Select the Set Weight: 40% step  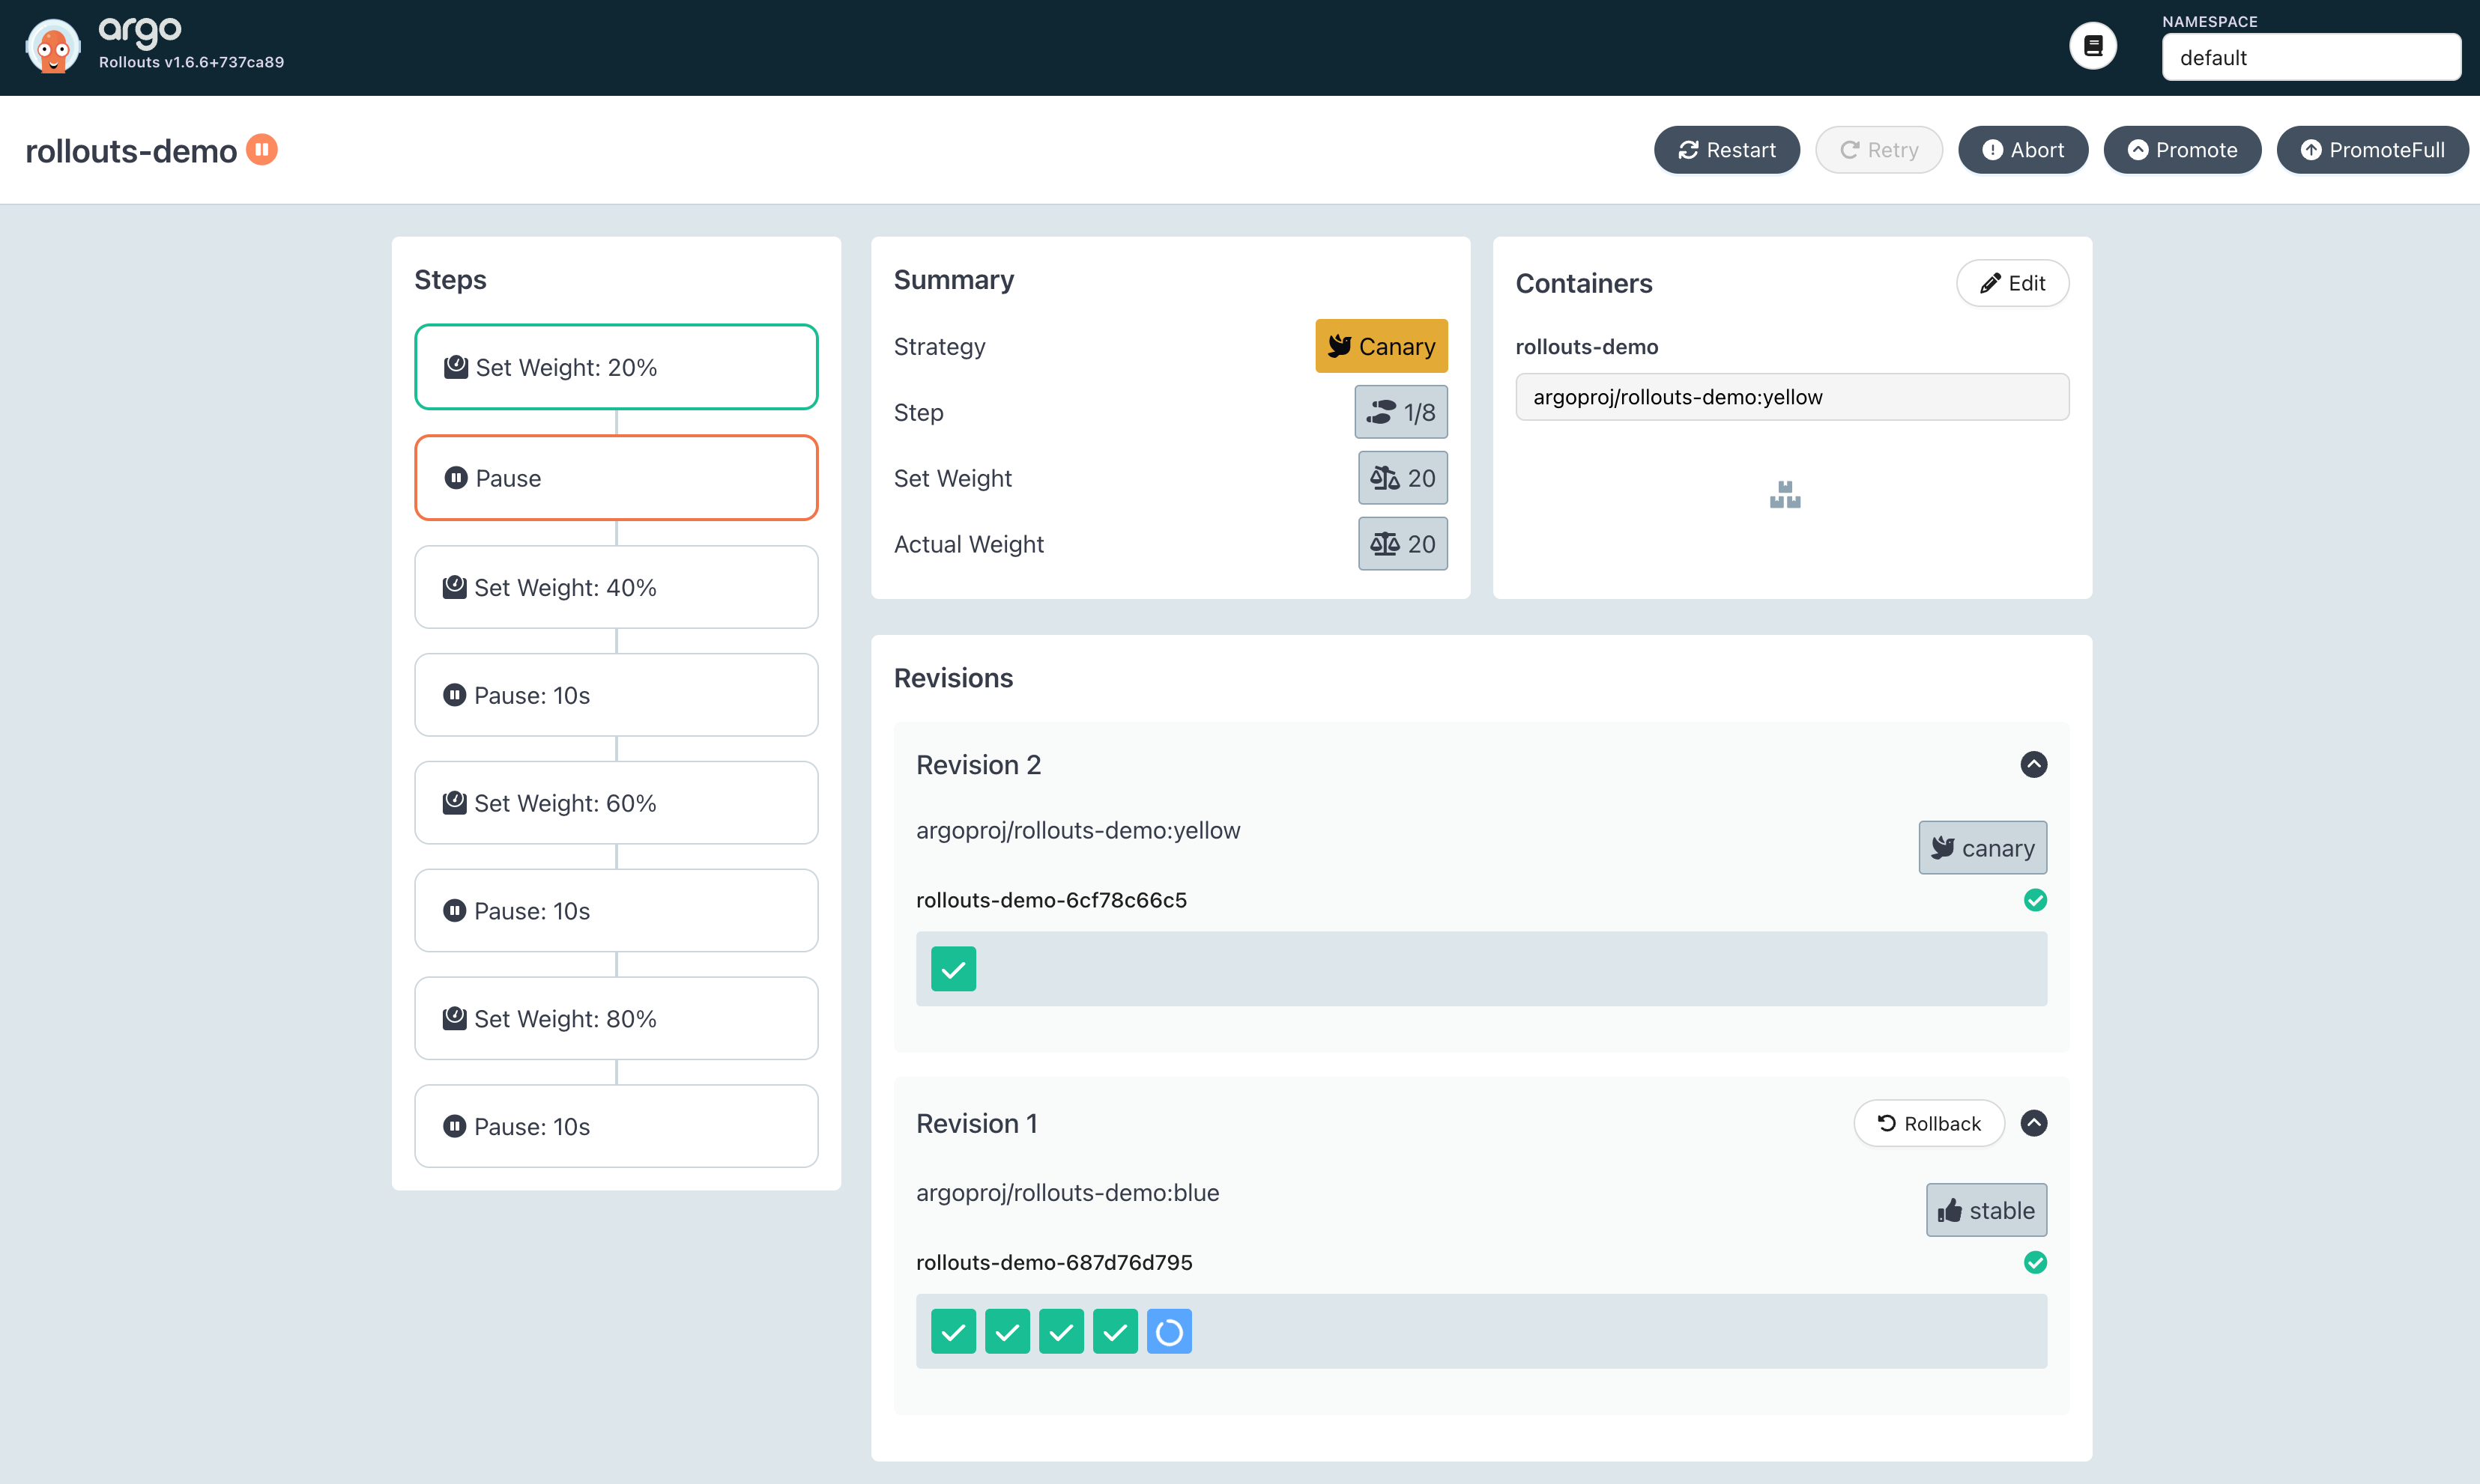[x=616, y=587]
